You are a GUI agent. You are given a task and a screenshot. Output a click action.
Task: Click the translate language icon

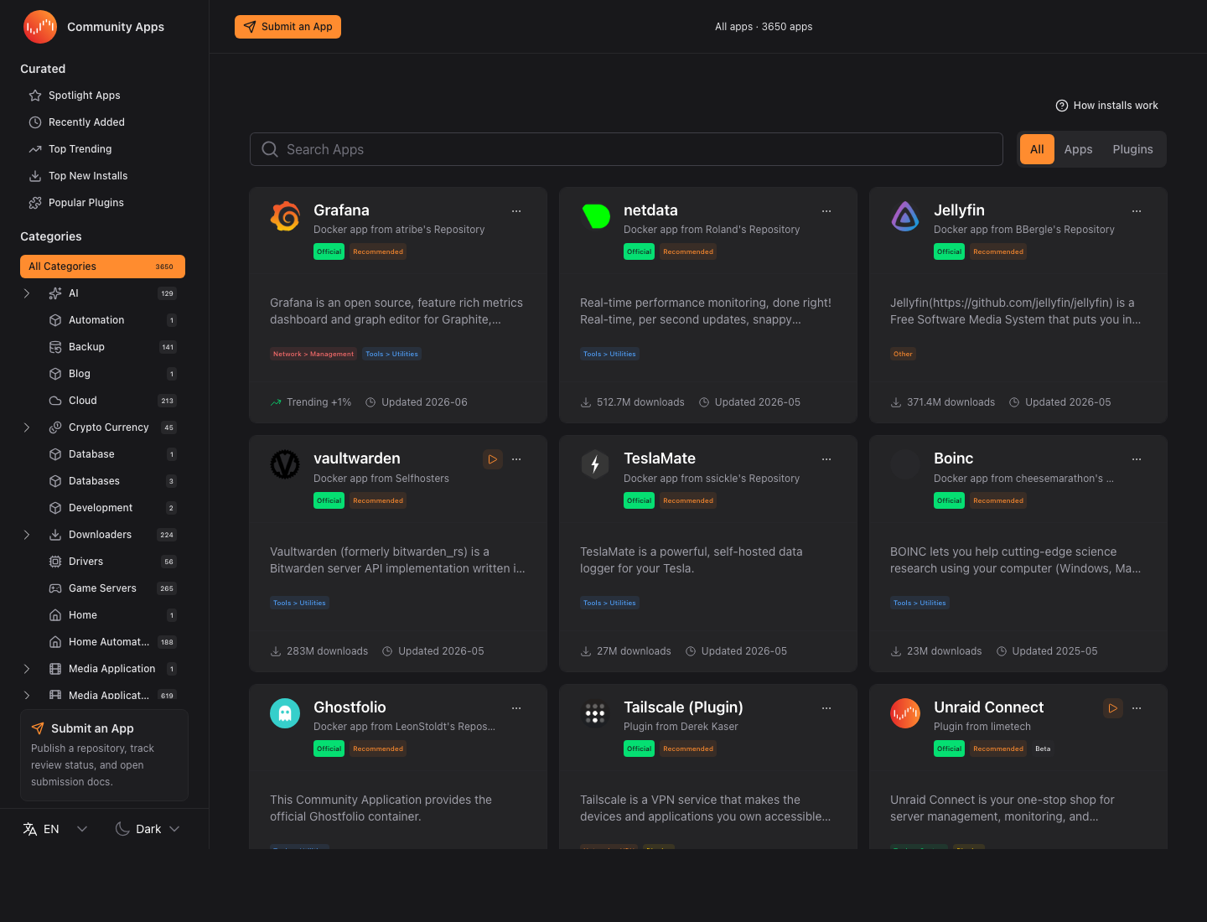(30, 829)
